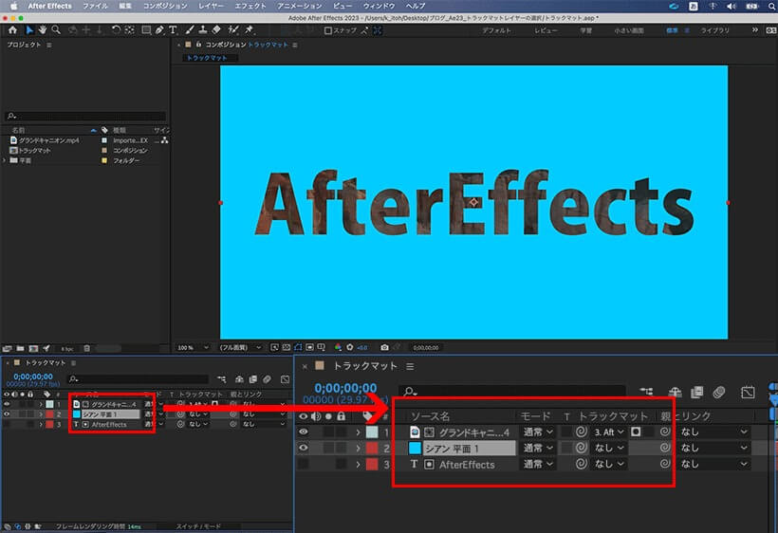Hide シアン 平面 1 layer eye in enlarged timeline
Image resolution: width=778 pixels, height=533 pixels.
304,448
